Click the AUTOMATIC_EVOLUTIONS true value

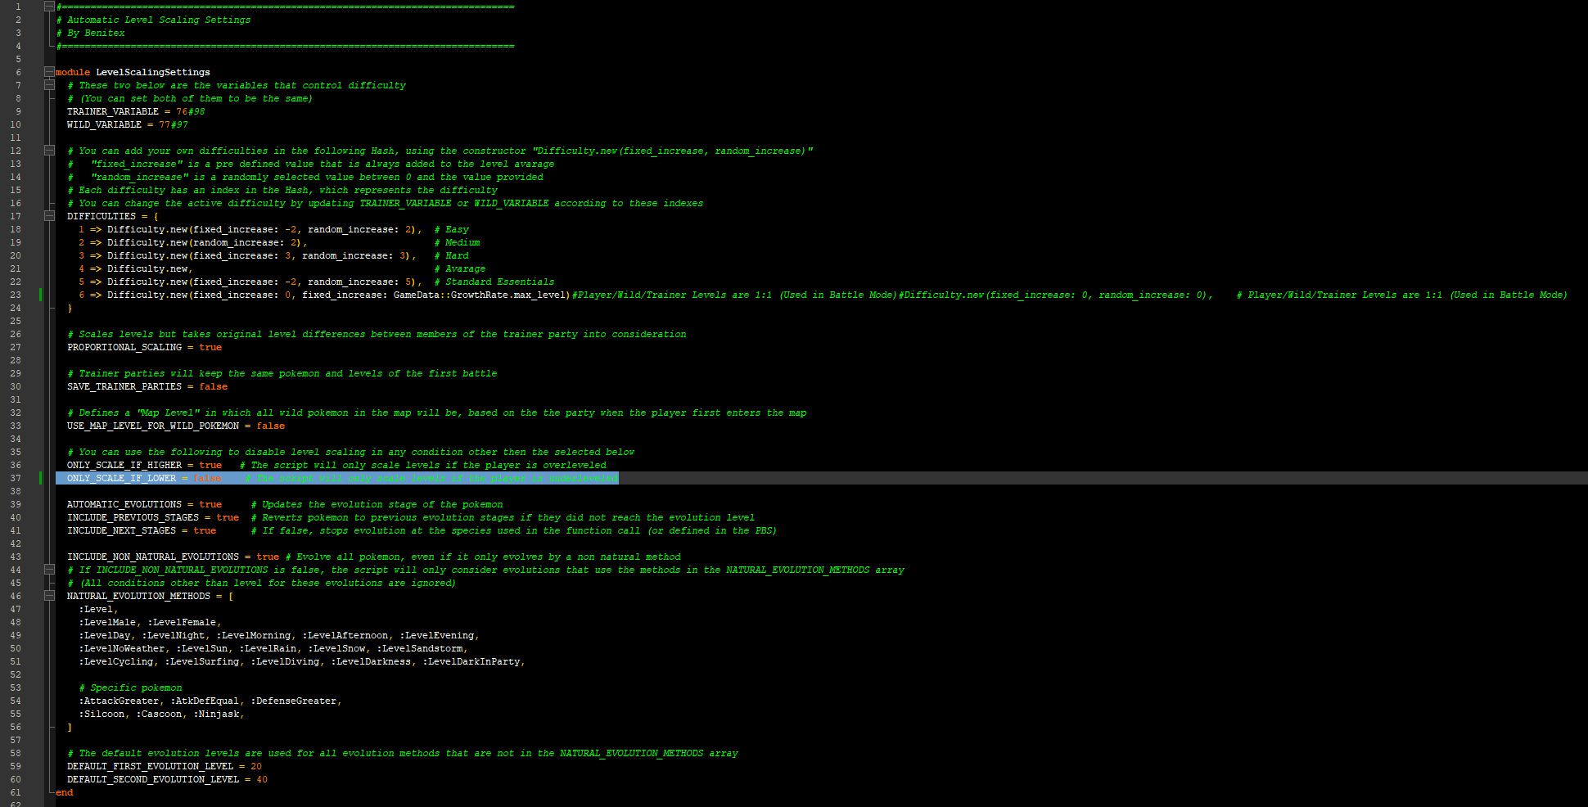coord(210,504)
